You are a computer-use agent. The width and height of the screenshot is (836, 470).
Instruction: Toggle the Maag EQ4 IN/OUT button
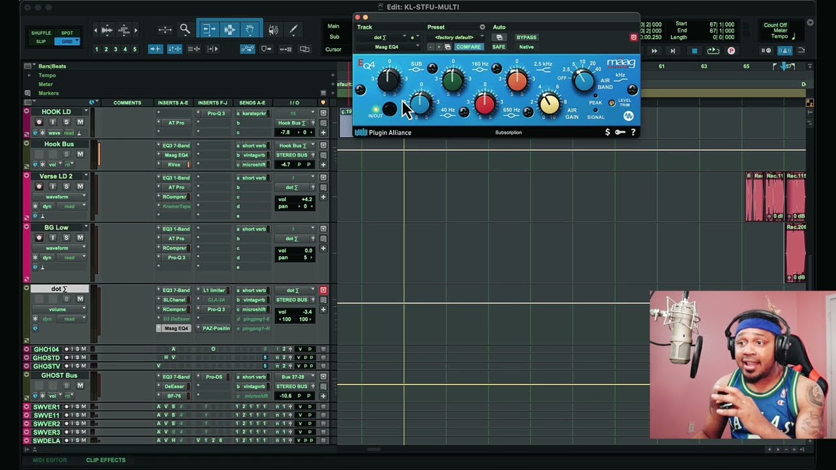coord(389,109)
